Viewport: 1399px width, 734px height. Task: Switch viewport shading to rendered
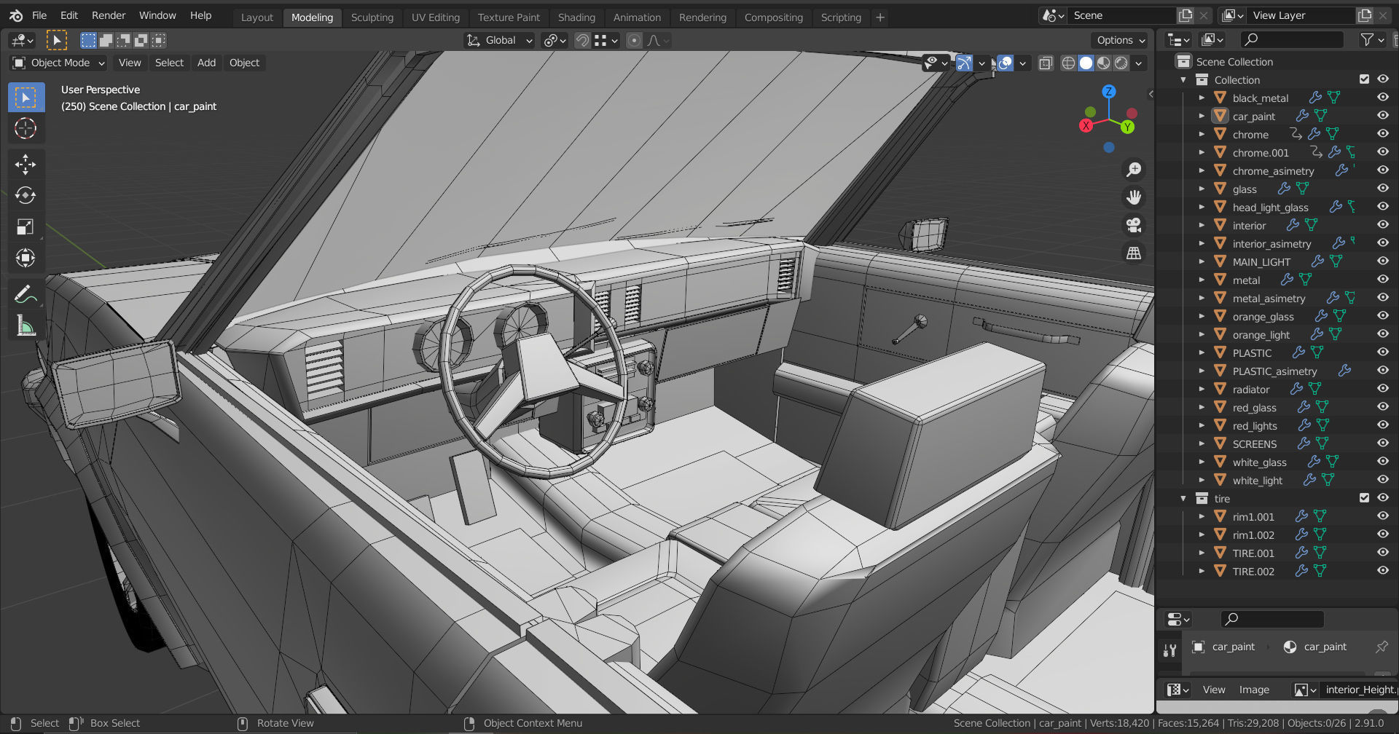[1121, 63]
